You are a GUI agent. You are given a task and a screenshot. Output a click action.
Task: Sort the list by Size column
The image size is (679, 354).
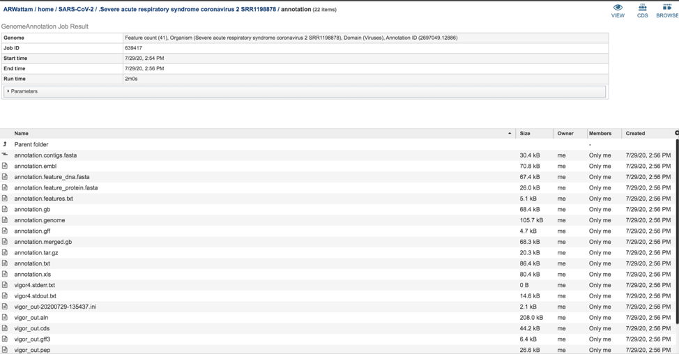(x=525, y=133)
